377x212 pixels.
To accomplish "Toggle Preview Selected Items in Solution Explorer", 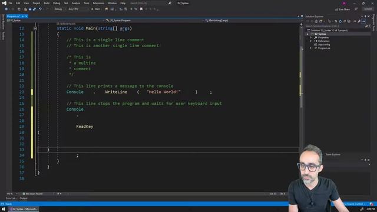I will tap(364, 21).
